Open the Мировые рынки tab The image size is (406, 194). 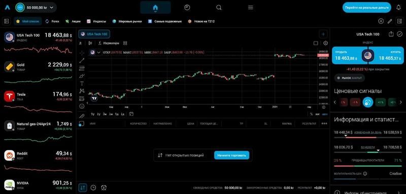click(x=127, y=21)
